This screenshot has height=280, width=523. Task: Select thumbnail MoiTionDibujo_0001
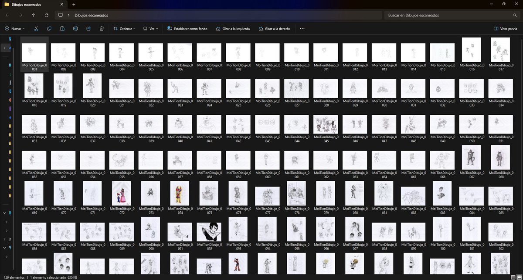point(34,52)
